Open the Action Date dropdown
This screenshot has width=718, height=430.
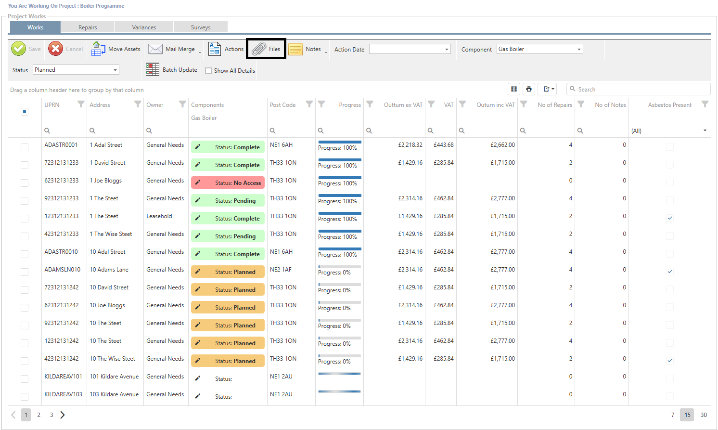pyautogui.click(x=447, y=49)
